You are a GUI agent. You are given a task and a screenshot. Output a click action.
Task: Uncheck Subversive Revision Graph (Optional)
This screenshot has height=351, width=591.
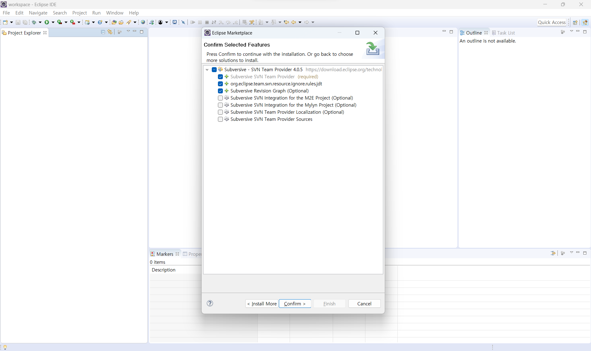click(x=220, y=91)
